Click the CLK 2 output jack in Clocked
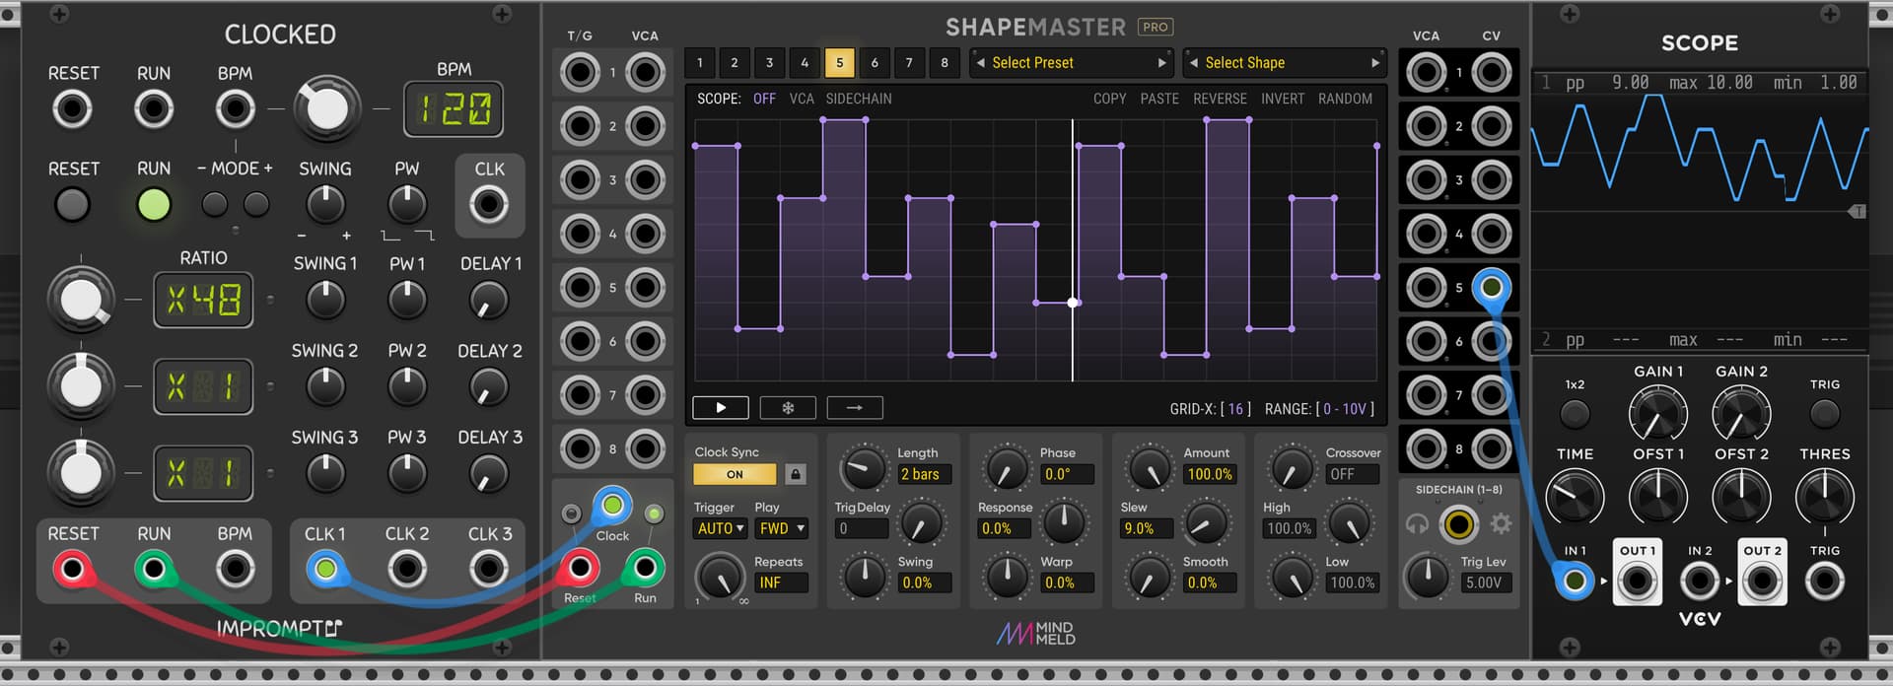Image resolution: width=1893 pixels, height=686 pixels. (x=406, y=569)
